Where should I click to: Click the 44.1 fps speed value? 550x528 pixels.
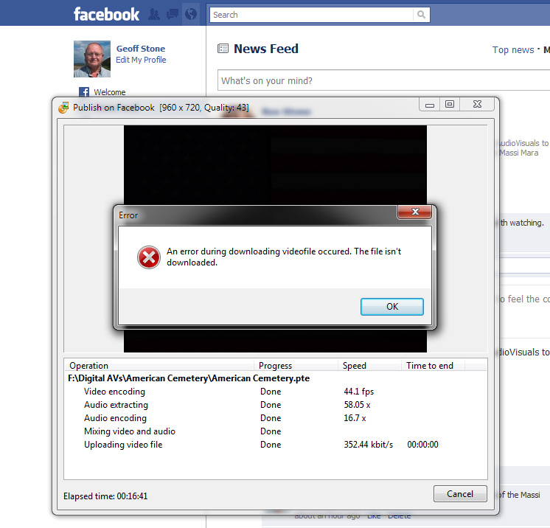click(x=358, y=392)
